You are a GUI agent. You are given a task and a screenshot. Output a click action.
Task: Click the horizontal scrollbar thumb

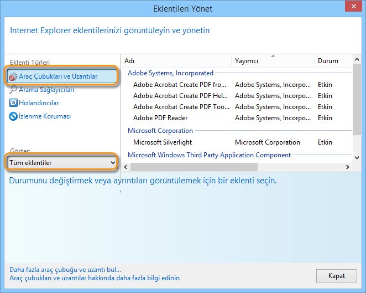point(194,167)
